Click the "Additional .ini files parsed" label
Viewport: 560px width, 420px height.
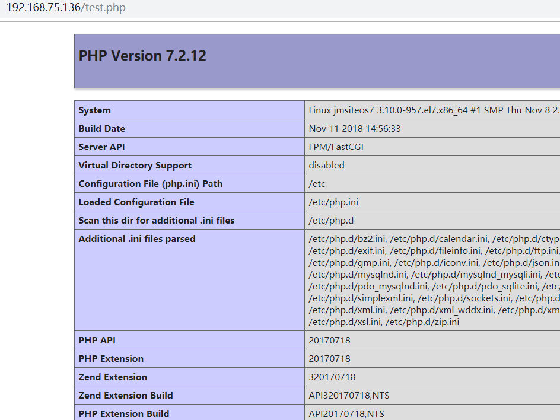(x=137, y=239)
